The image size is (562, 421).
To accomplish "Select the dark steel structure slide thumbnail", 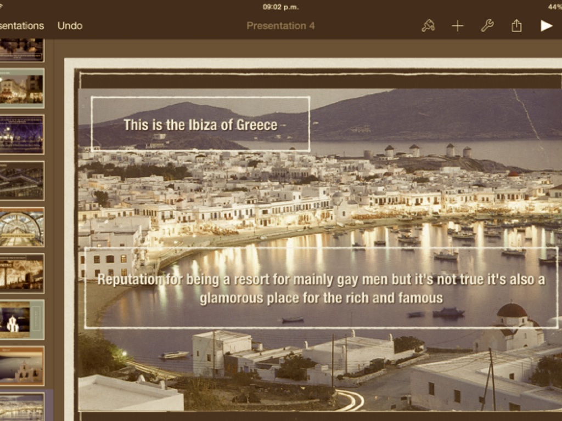I will 21,180.
